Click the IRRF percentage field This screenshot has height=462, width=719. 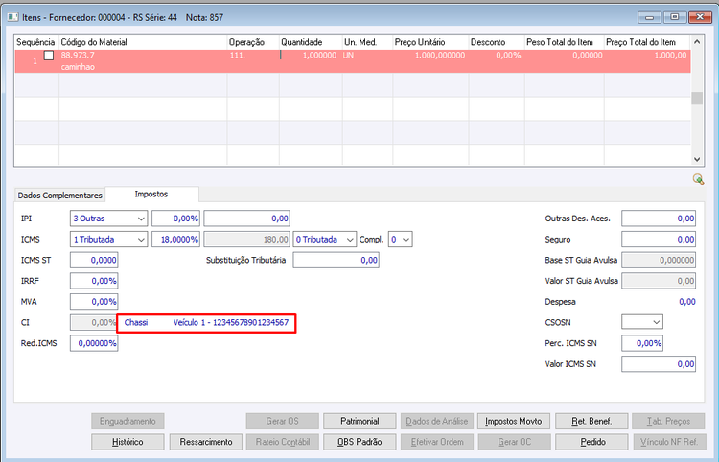94,281
